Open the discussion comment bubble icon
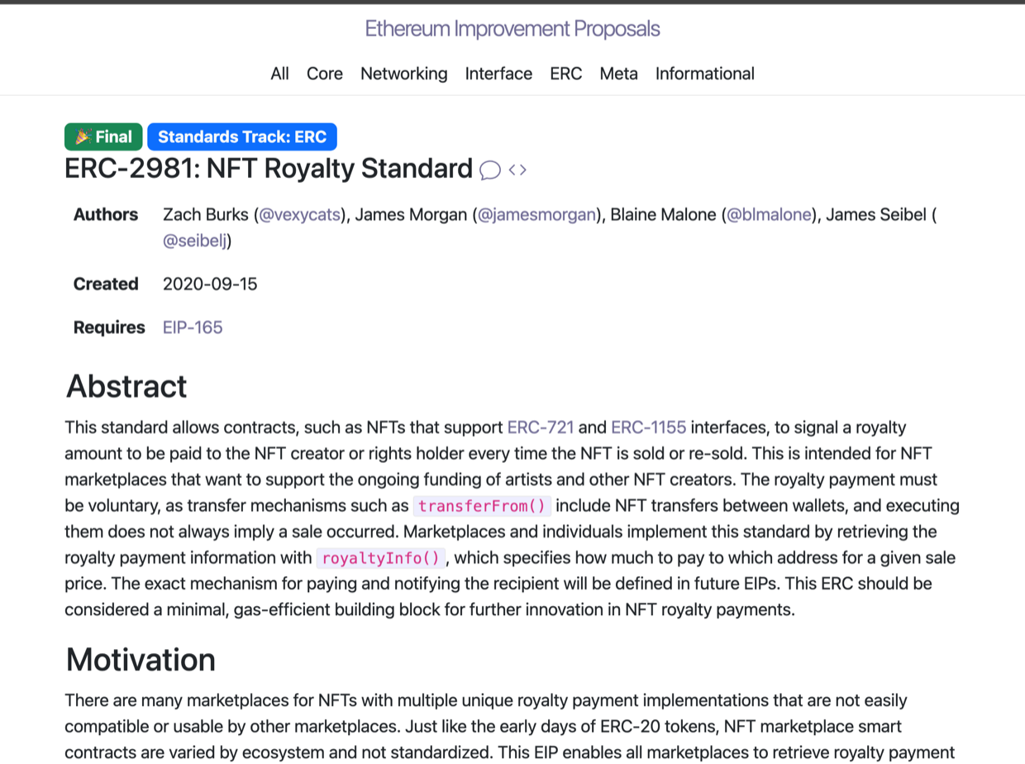The image size is (1025, 764). coord(490,170)
